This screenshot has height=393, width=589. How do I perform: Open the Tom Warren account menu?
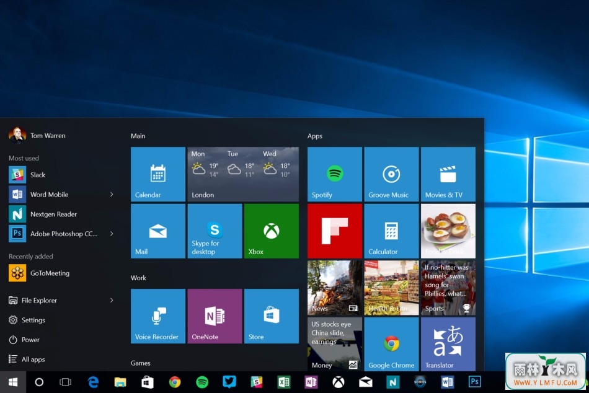38,135
